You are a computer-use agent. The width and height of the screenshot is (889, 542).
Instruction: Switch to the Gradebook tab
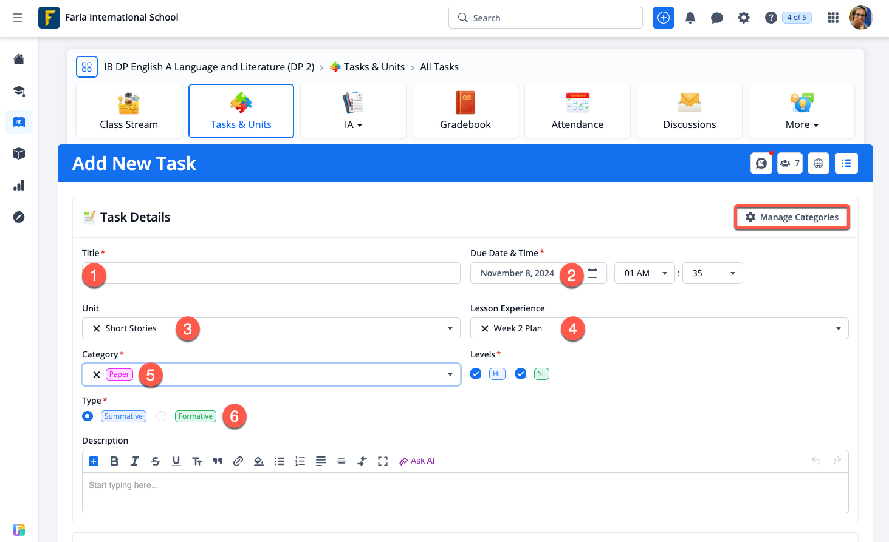pos(465,111)
